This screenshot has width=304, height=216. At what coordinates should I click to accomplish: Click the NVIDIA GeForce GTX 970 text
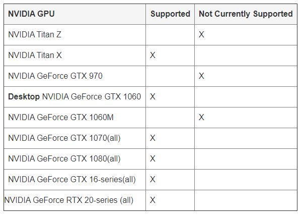55,76
